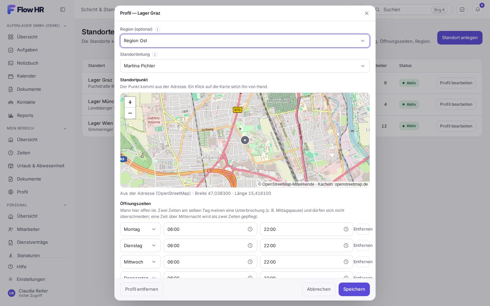Toggle the sidebar collapse icon
The image size is (490, 306).
pyautogui.click(x=63, y=10)
